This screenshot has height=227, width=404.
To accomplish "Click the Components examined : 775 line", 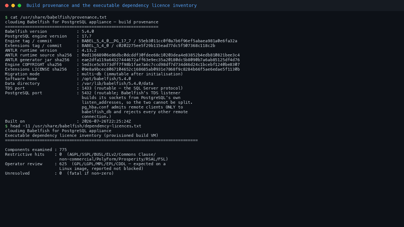I will [x=36, y=150].
